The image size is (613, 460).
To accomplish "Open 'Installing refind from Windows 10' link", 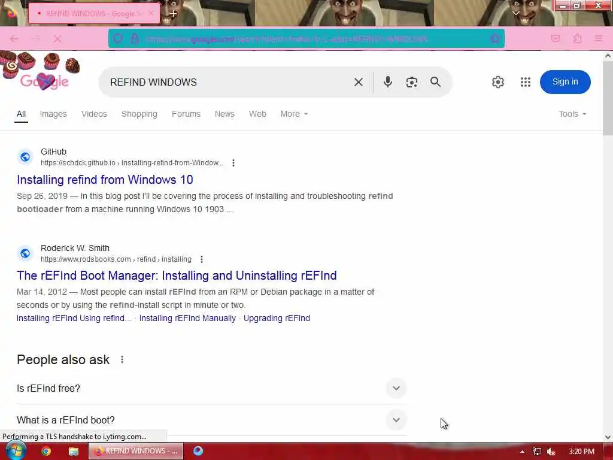I will pos(105,180).
